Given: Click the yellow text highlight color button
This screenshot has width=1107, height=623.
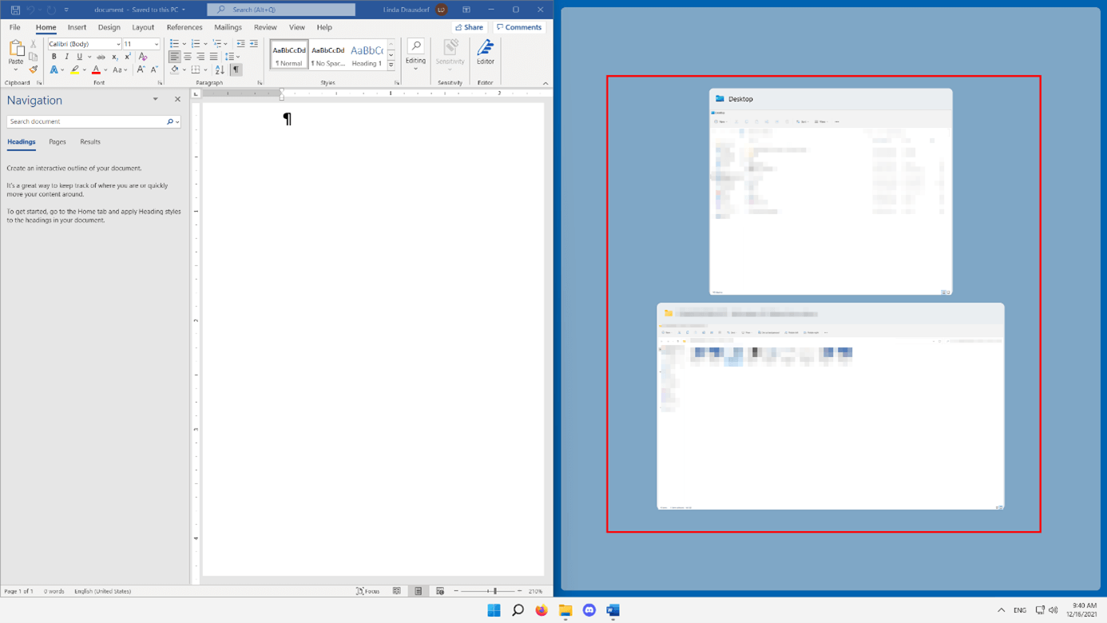Looking at the screenshot, I should 74,69.
